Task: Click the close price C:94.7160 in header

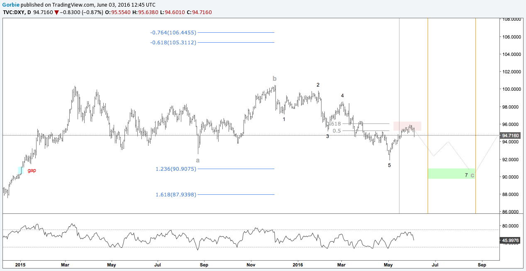Action: pos(199,12)
